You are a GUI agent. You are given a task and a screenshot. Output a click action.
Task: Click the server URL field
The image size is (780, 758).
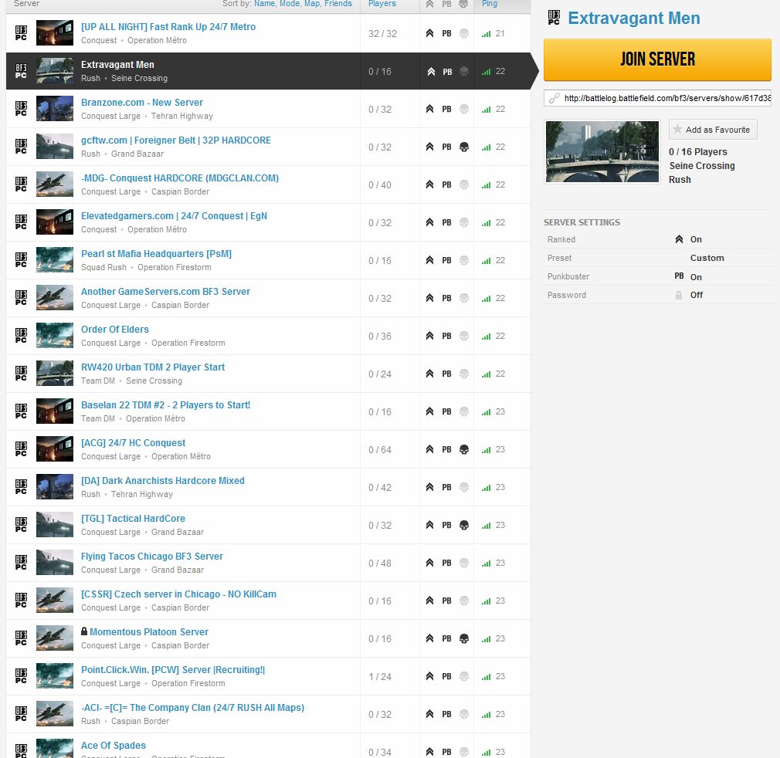tap(657, 98)
